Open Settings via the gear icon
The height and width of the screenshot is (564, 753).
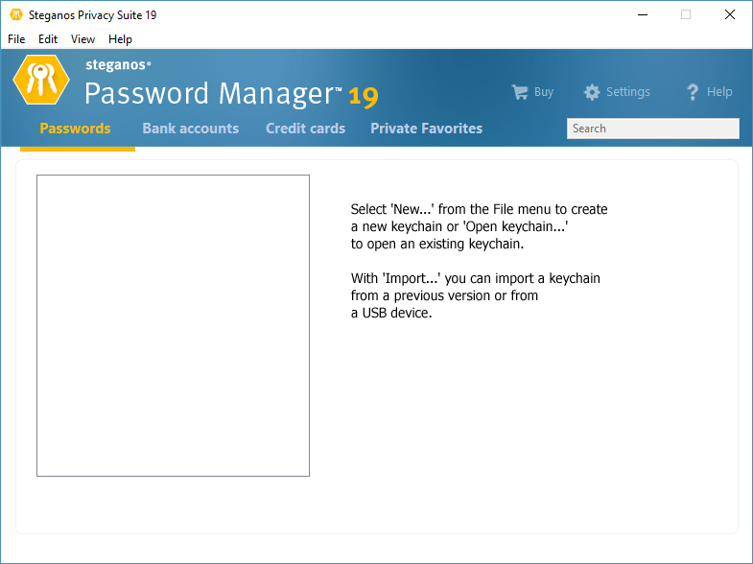tap(592, 92)
